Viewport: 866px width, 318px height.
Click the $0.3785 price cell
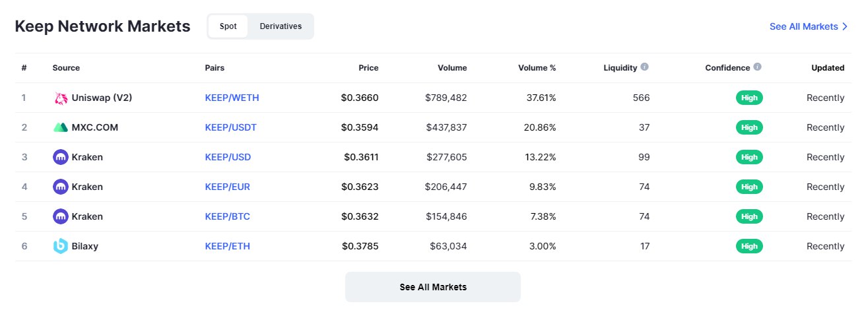[x=360, y=246]
